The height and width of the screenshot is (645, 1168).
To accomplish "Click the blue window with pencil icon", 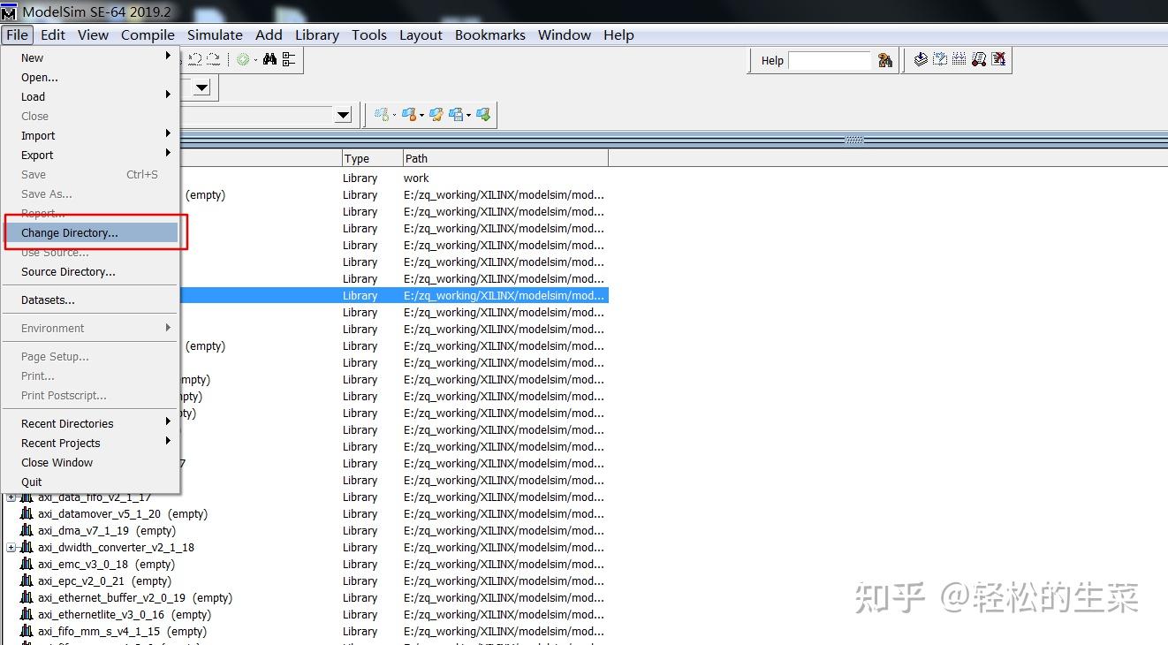I will [436, 115].
